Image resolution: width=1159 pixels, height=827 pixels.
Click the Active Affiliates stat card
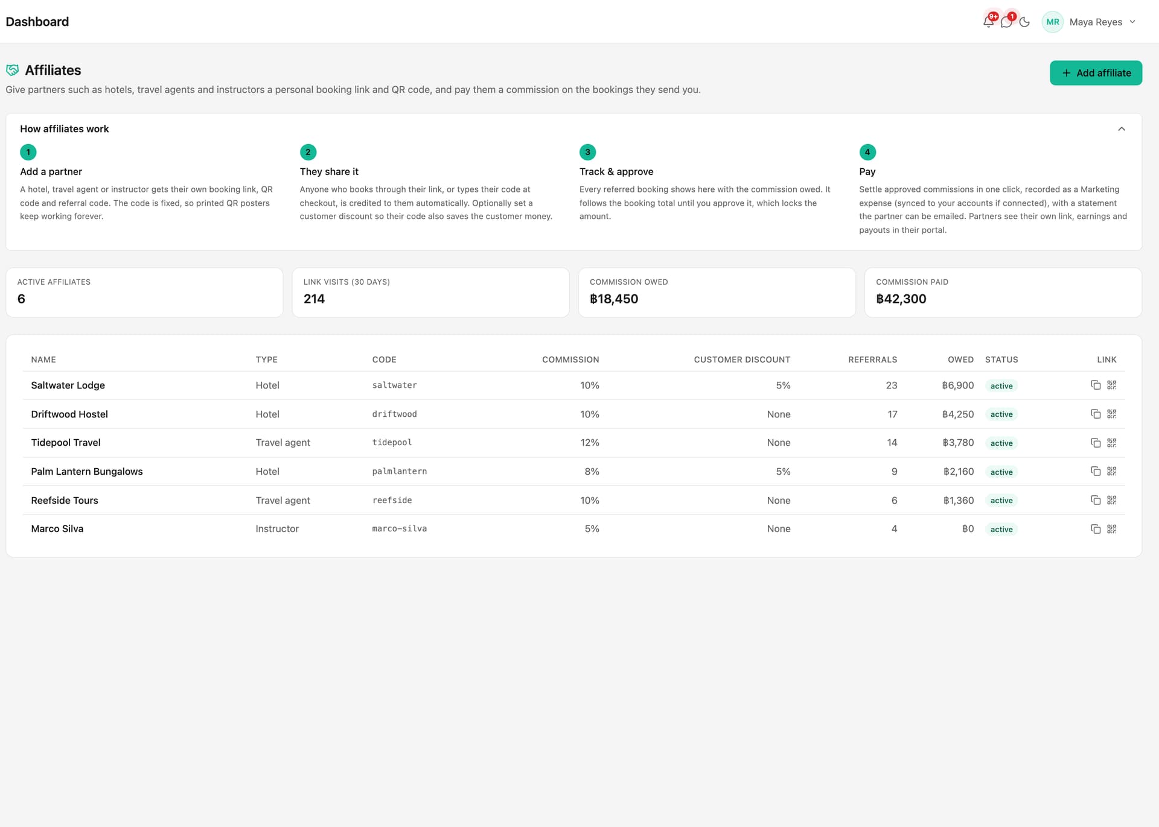(144, 293)
